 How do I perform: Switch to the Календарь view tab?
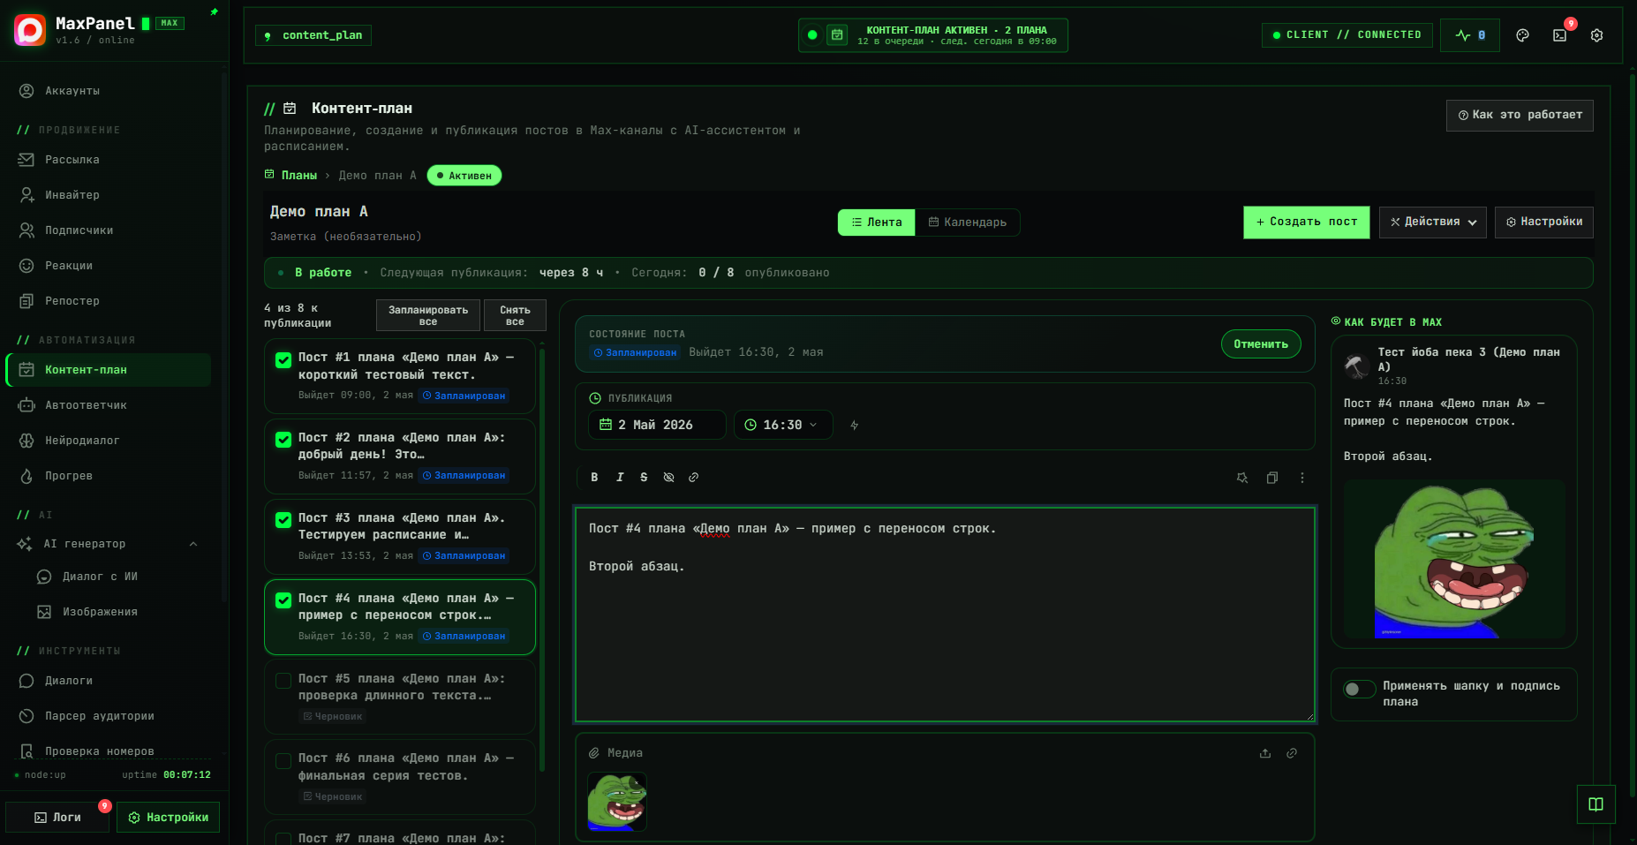[967, 223]
